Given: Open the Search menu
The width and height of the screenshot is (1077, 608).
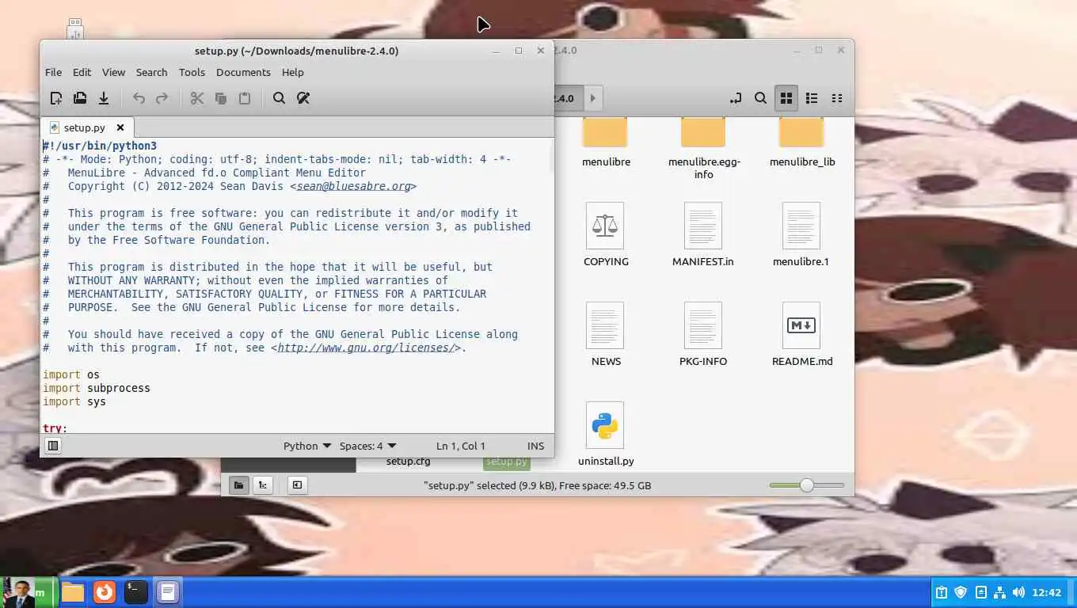Looking at the screenshot, I should click(x=151, y=72).
